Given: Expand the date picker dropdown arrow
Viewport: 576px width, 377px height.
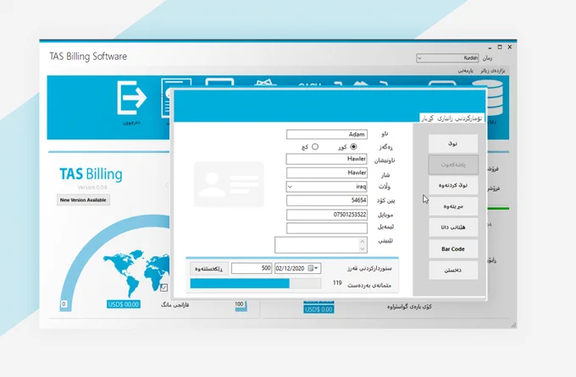Looking at the screenshot, I should (316, 269).
